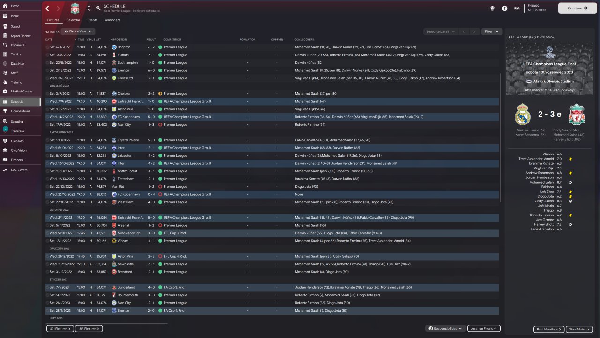Image resolution: width=600 pixels, height=338 pixels.
Task: Open Tactics from the sidebar
Action: pyautogui.click(x=16, y=54)
